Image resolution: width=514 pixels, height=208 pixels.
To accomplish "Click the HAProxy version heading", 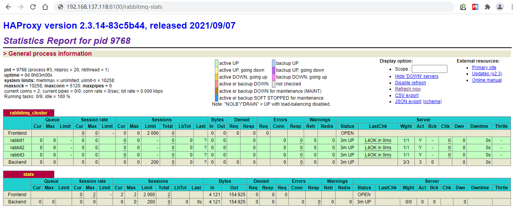I will click(x=119, y=26).
